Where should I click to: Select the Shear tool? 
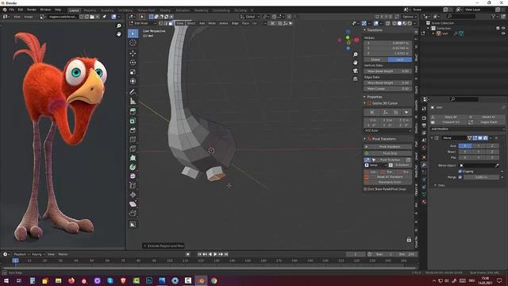point(133,204)
